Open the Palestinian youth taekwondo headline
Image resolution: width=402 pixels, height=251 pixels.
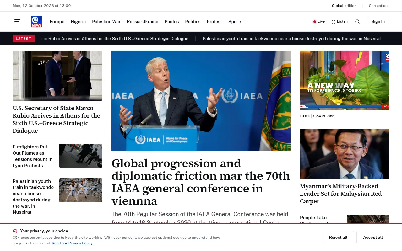coord(34,197)
